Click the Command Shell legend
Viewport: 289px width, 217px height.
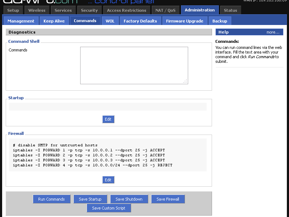coord(24,41)
